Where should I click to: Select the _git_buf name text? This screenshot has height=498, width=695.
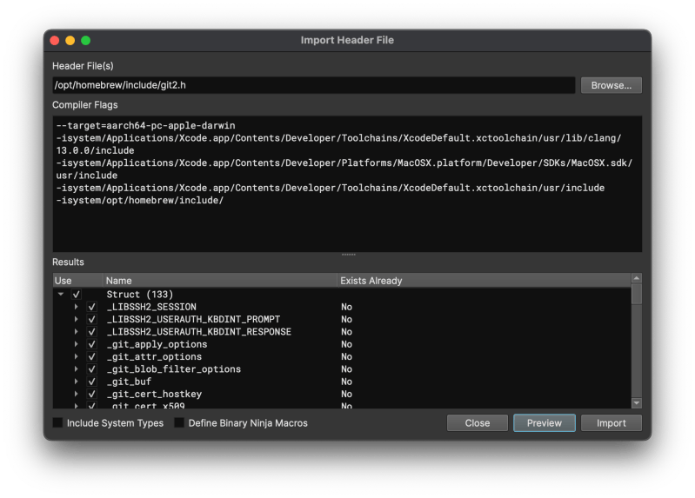pyautogui.click(x=129, y=381)
